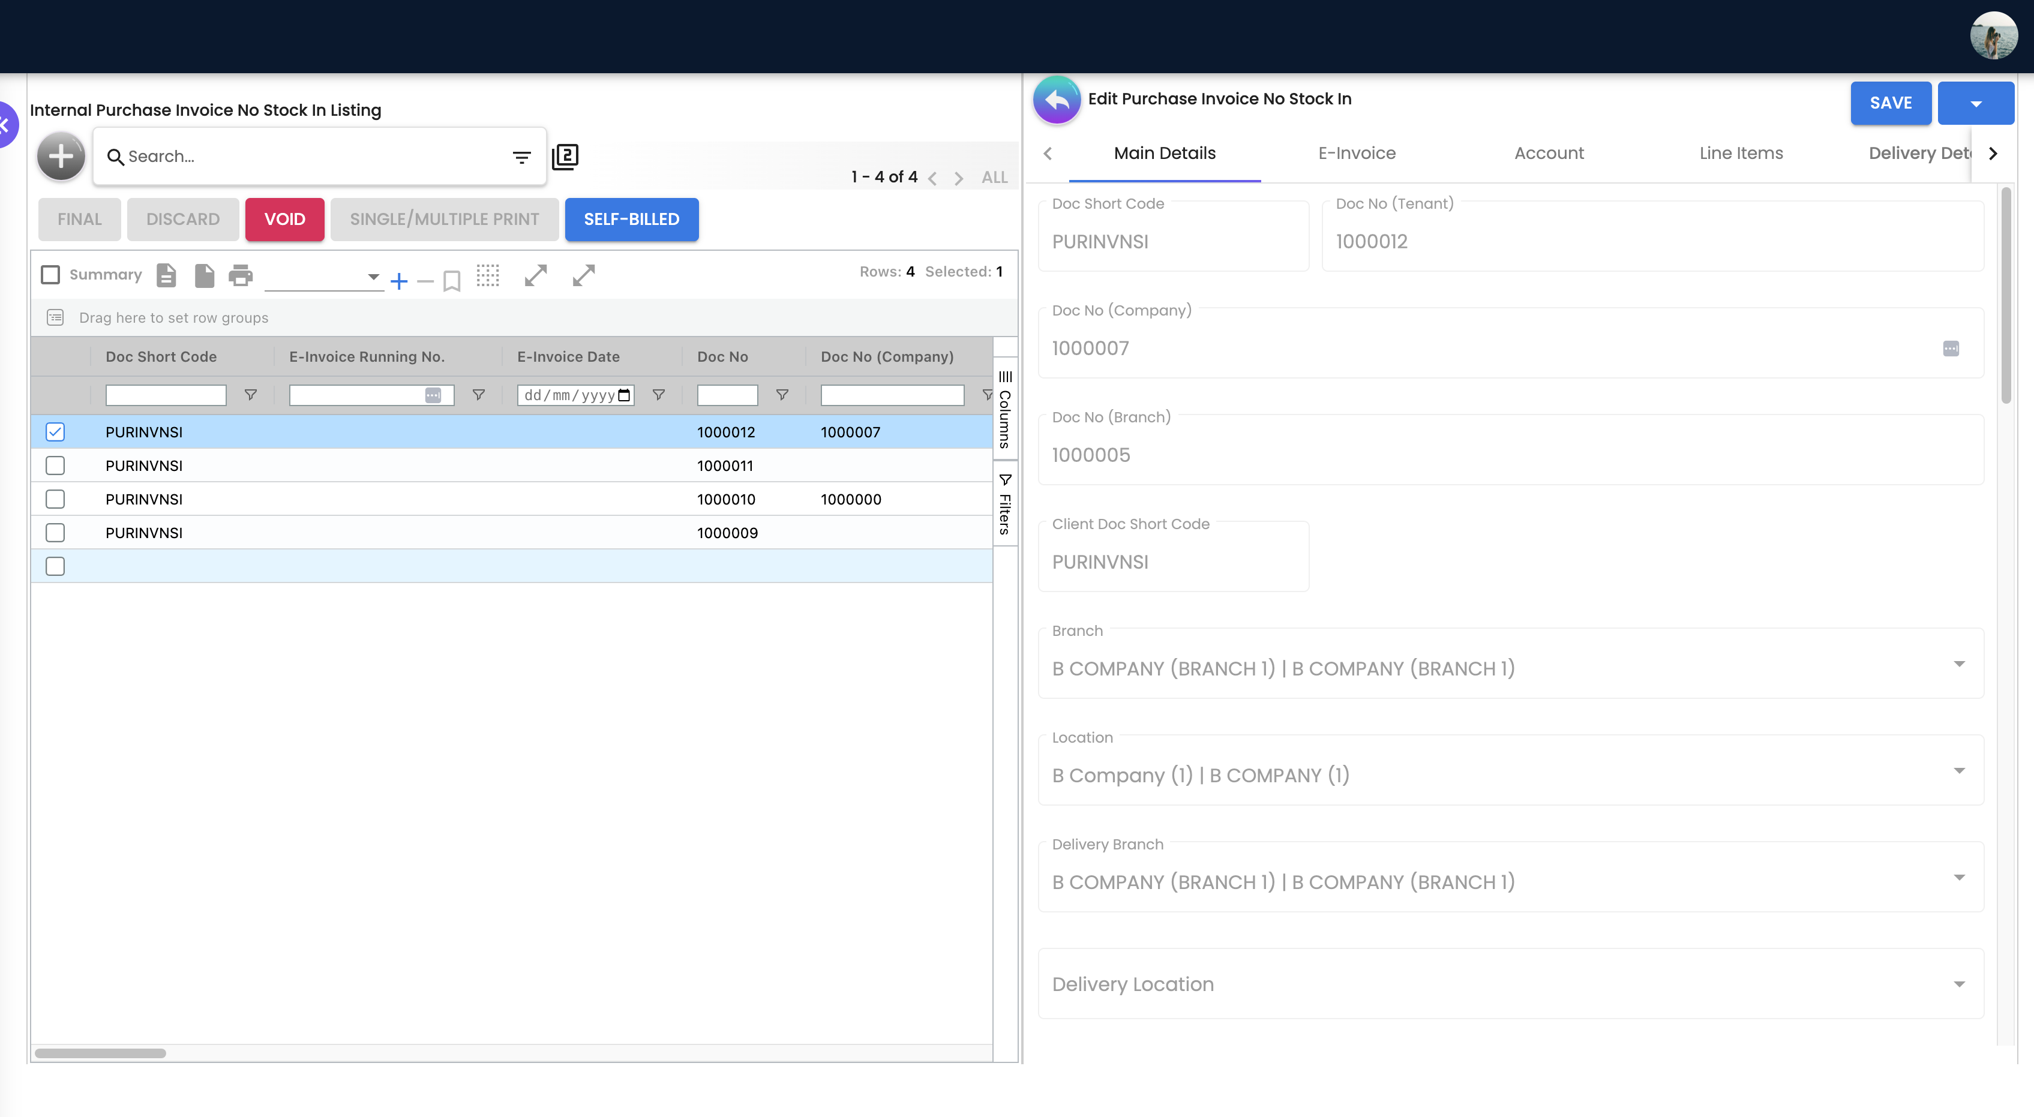Click the Doc No filter input
Image resolution: width=2034 pixels, height=1117 pixels.
coord(727,395)
